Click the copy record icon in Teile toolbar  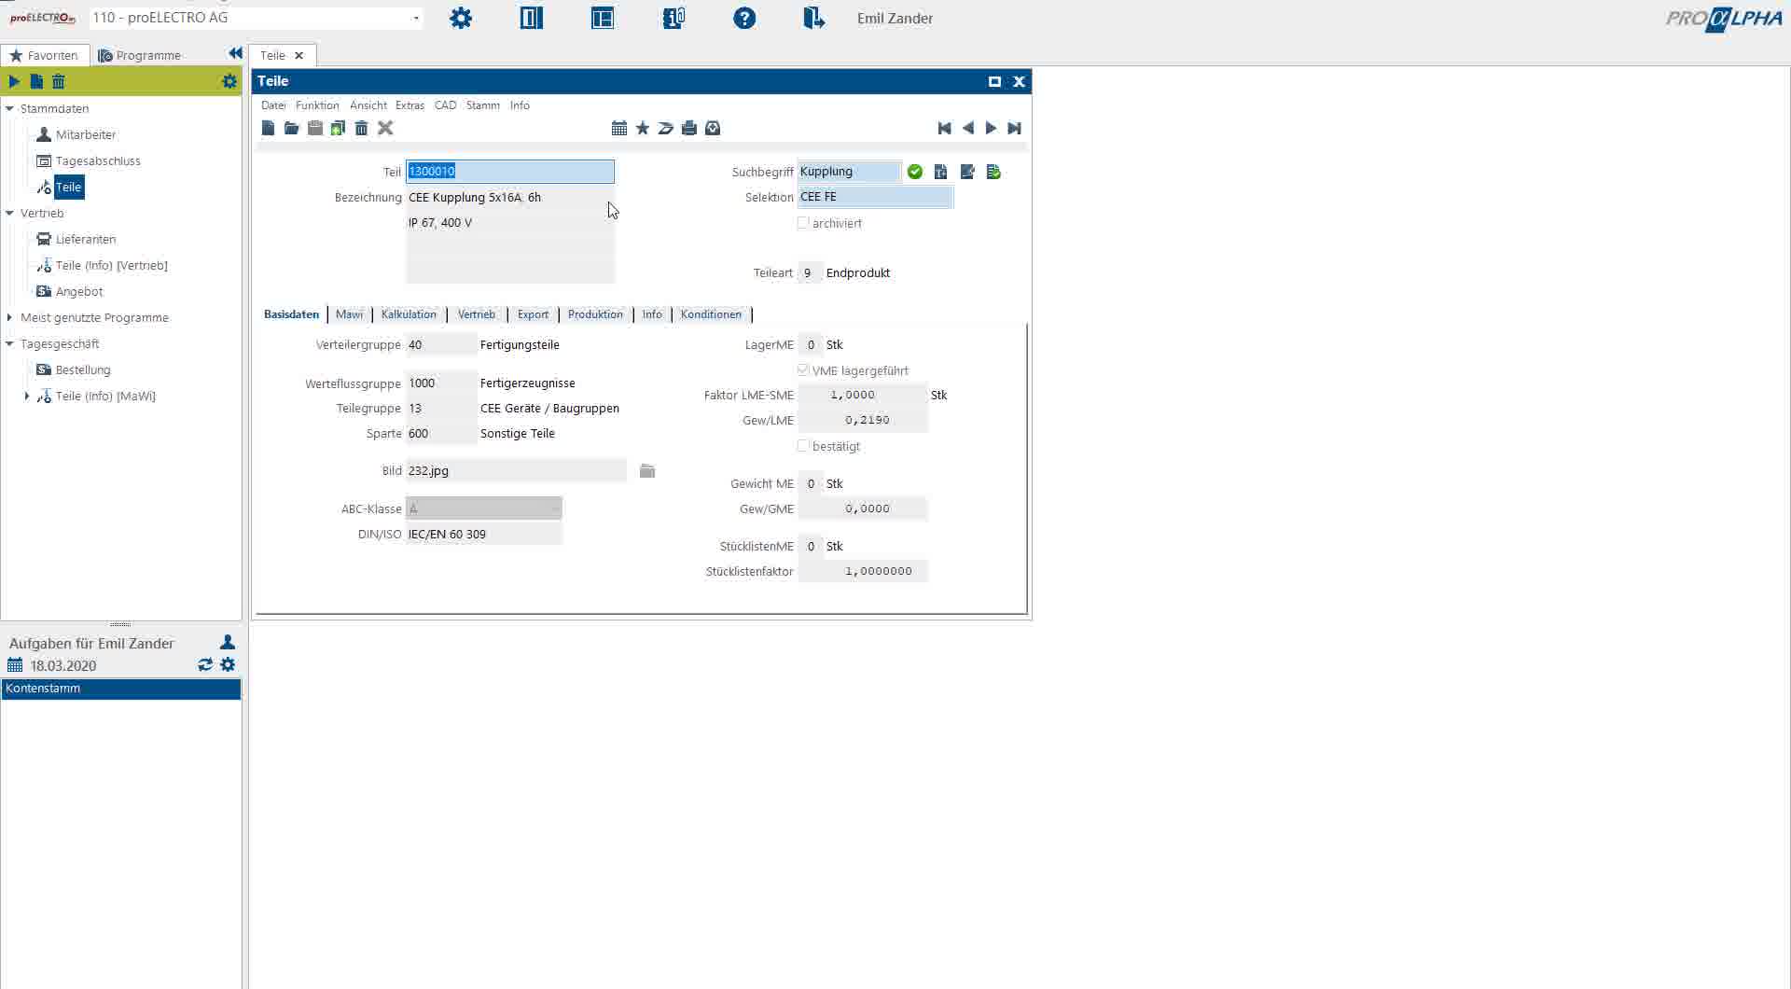point(338,128)
